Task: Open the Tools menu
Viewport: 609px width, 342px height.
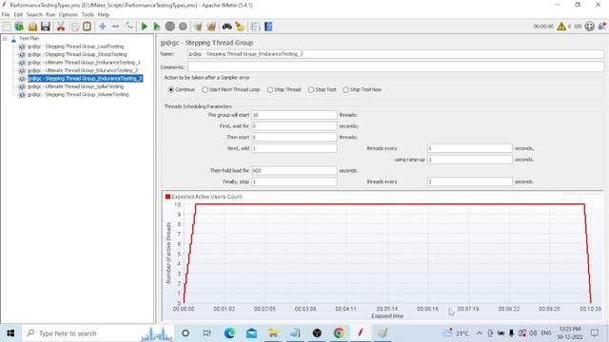Action: pos(88,15)
